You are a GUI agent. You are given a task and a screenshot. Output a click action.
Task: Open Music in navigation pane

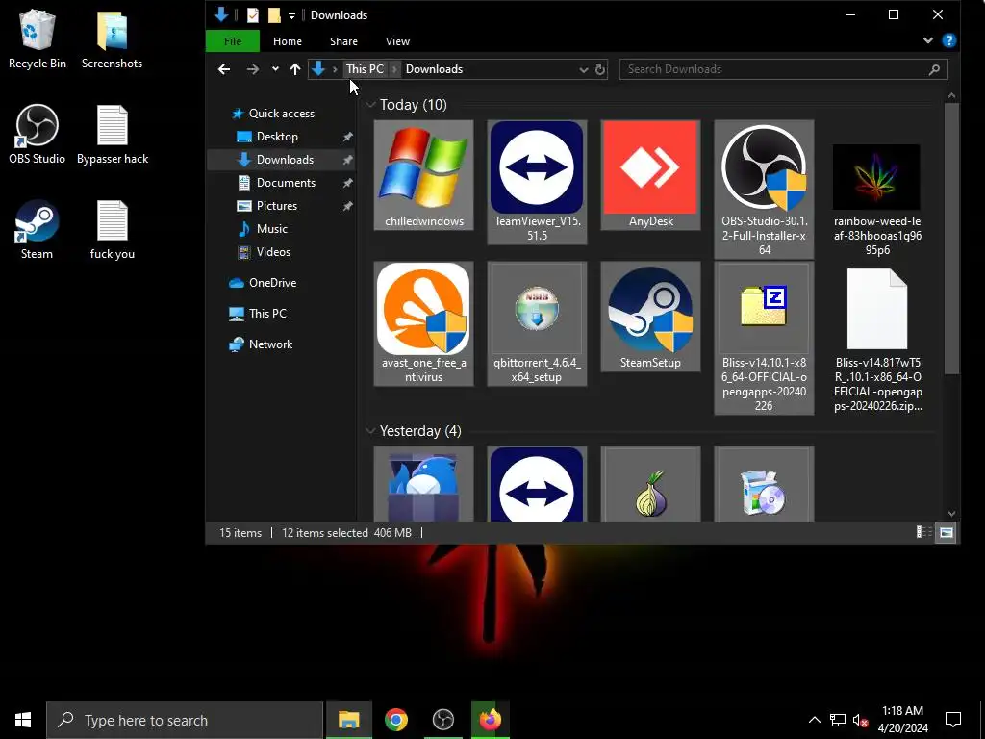pyautogui.click(x=271, y=229)
